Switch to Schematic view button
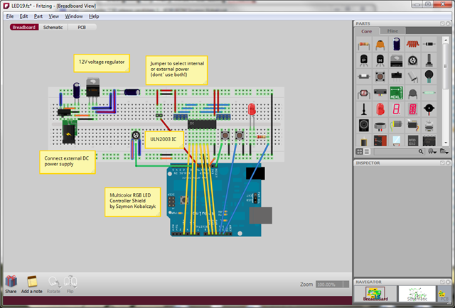 click(x=53, y=28)
